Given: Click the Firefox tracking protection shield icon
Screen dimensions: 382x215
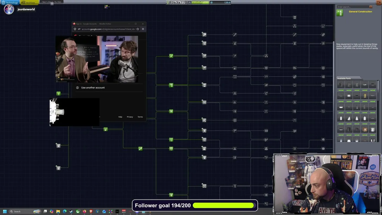Looking at the screenshot, I should (x=75, y=29).
